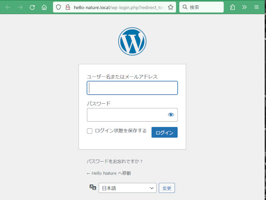The image size is (266, 200).
Task: Open the 日本語 language dropdown
Action: (x=127, y=188)
